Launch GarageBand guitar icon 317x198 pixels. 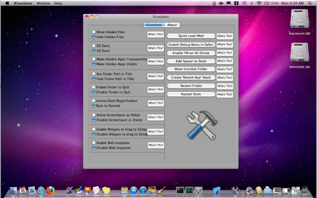161,190
